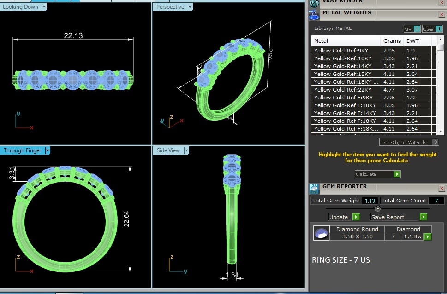This screenshot has width=447, height=294.
Task: Open the Perspective viewport dropdown arrow
Action: click(190, 7)
